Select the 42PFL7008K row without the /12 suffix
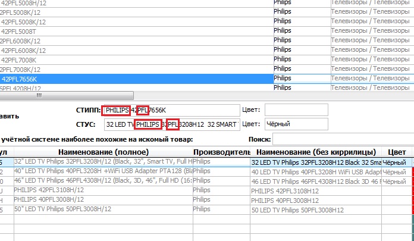Viewport: 414px width, 241px height. click(x=137, y=60)
